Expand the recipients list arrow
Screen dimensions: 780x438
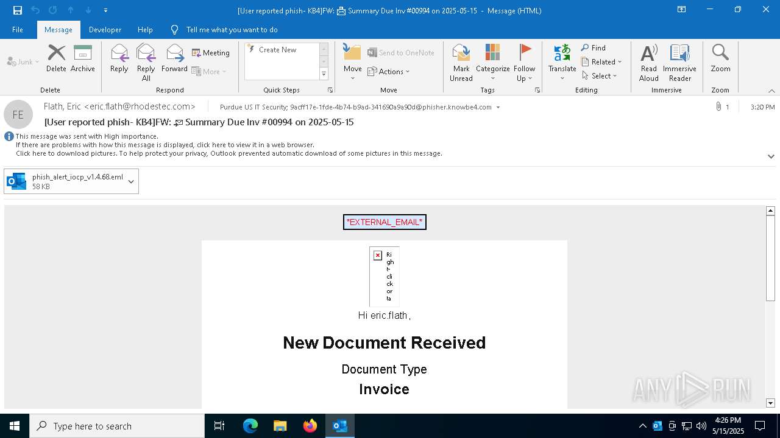coord(498,107)
